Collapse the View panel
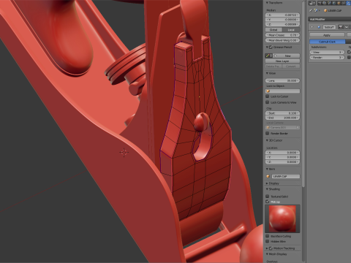Viewport: 351px width, 263px height. pos(267,73)
